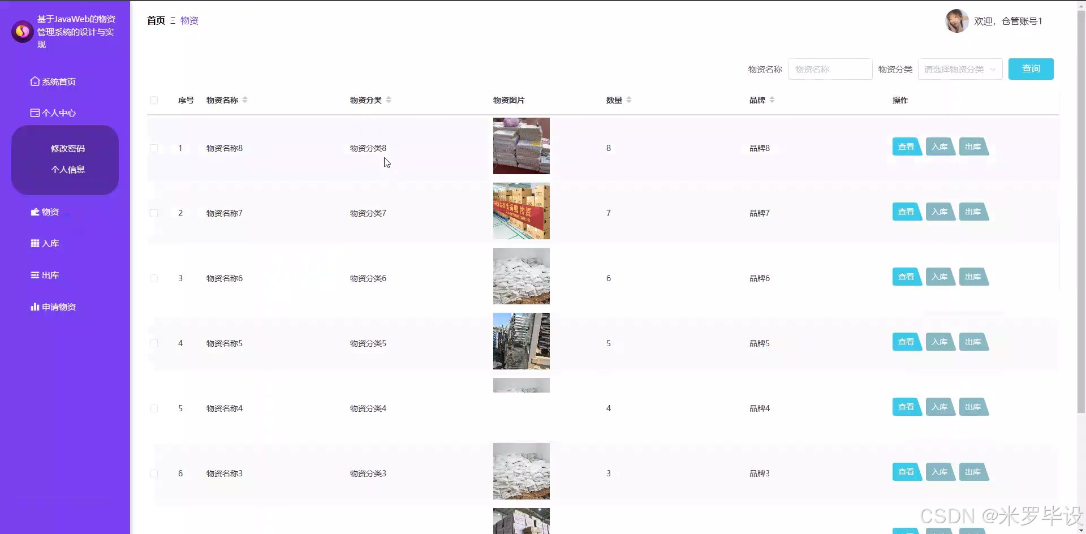Check the row for 物资名称4
The width and height of the screenshot is (1086, 534).
[x=154, y=408]
